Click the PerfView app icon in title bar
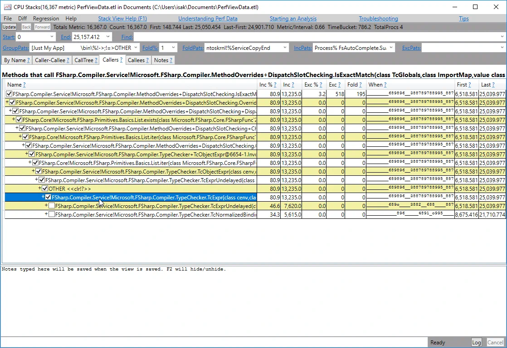507x348 pixels. pyautogui.click(x=7, y=7)
